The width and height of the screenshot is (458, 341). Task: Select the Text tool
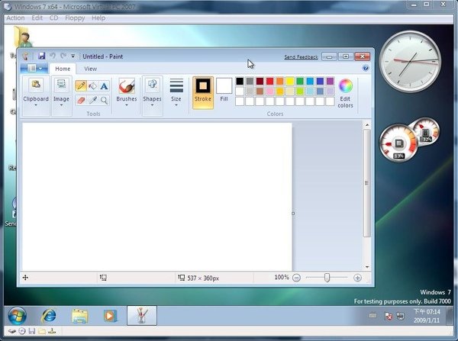point(104,86)
